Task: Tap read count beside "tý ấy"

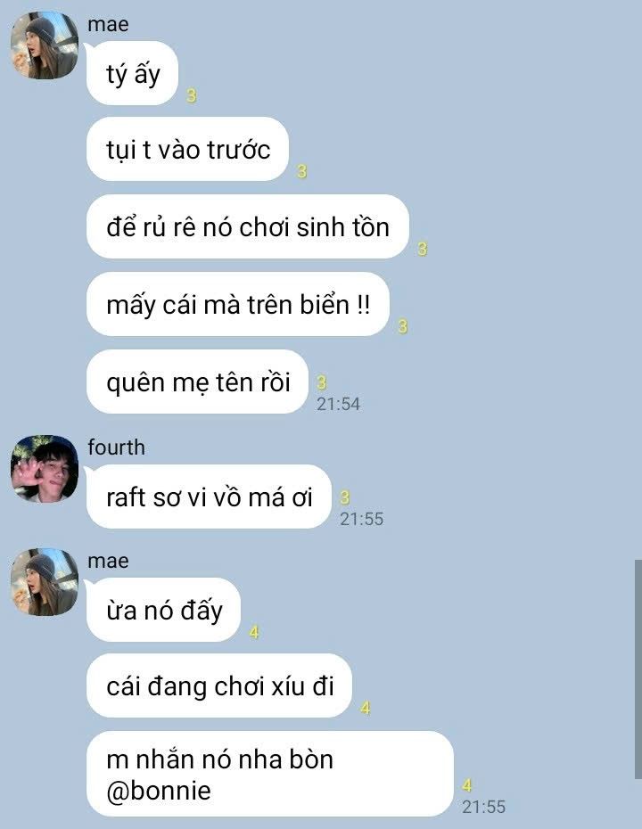Action: coord(192,95)
